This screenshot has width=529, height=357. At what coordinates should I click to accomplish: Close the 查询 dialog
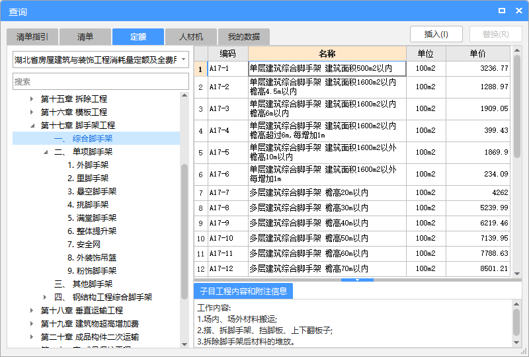click(x=519, y=11)
